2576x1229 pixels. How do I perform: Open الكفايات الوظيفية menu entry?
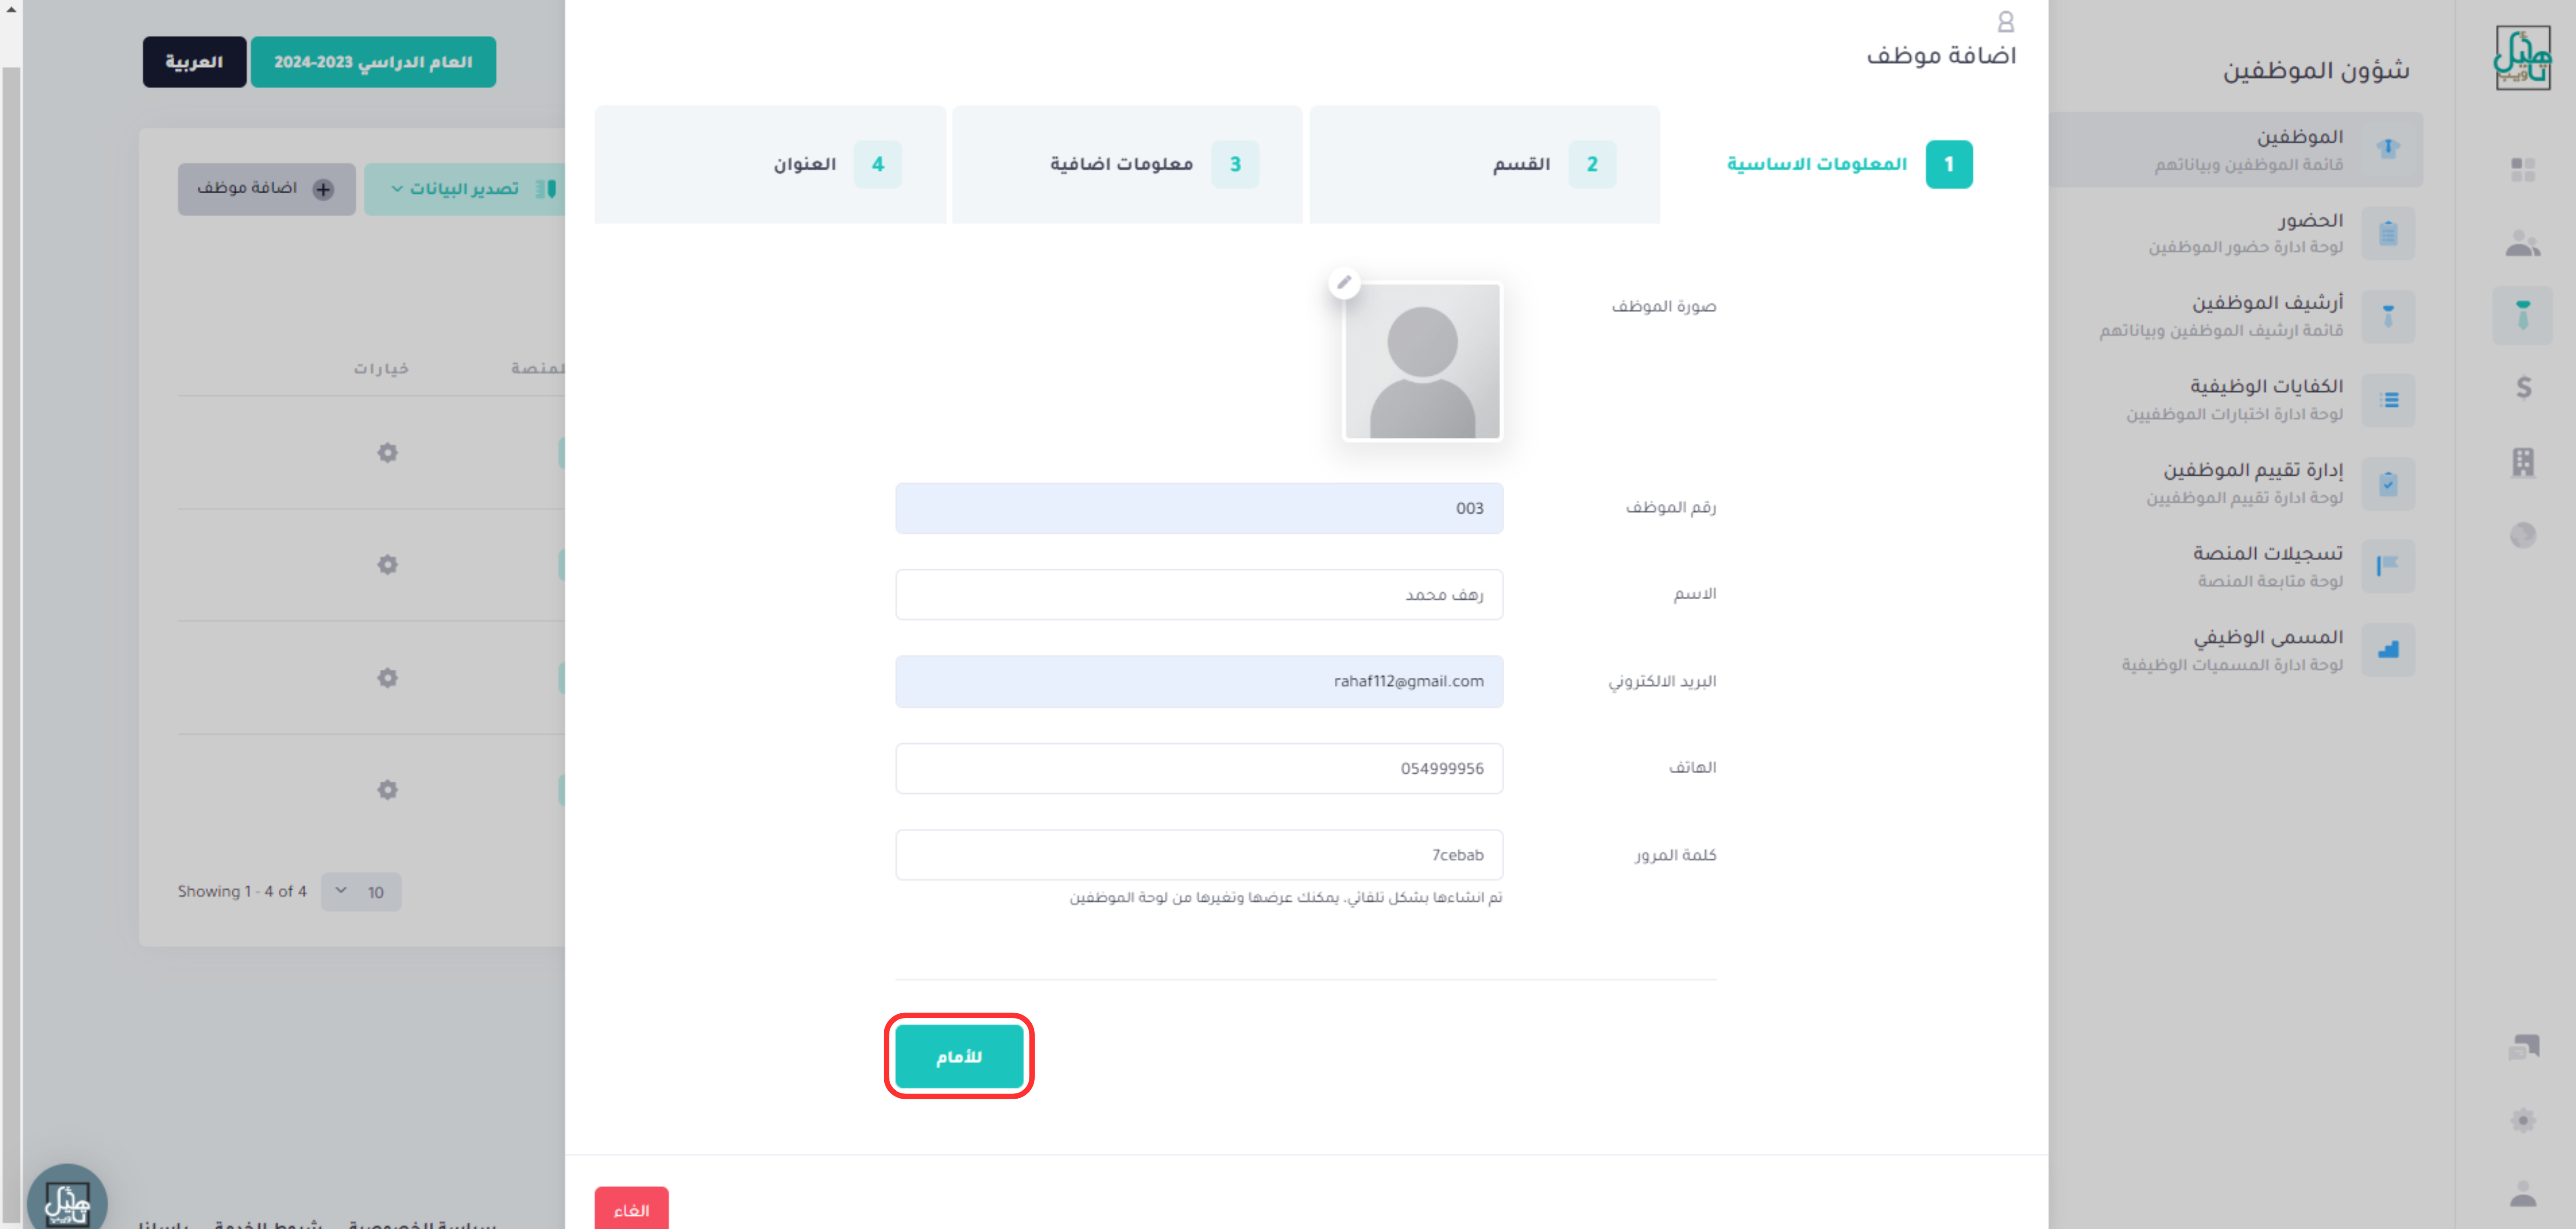point(2236,400)
